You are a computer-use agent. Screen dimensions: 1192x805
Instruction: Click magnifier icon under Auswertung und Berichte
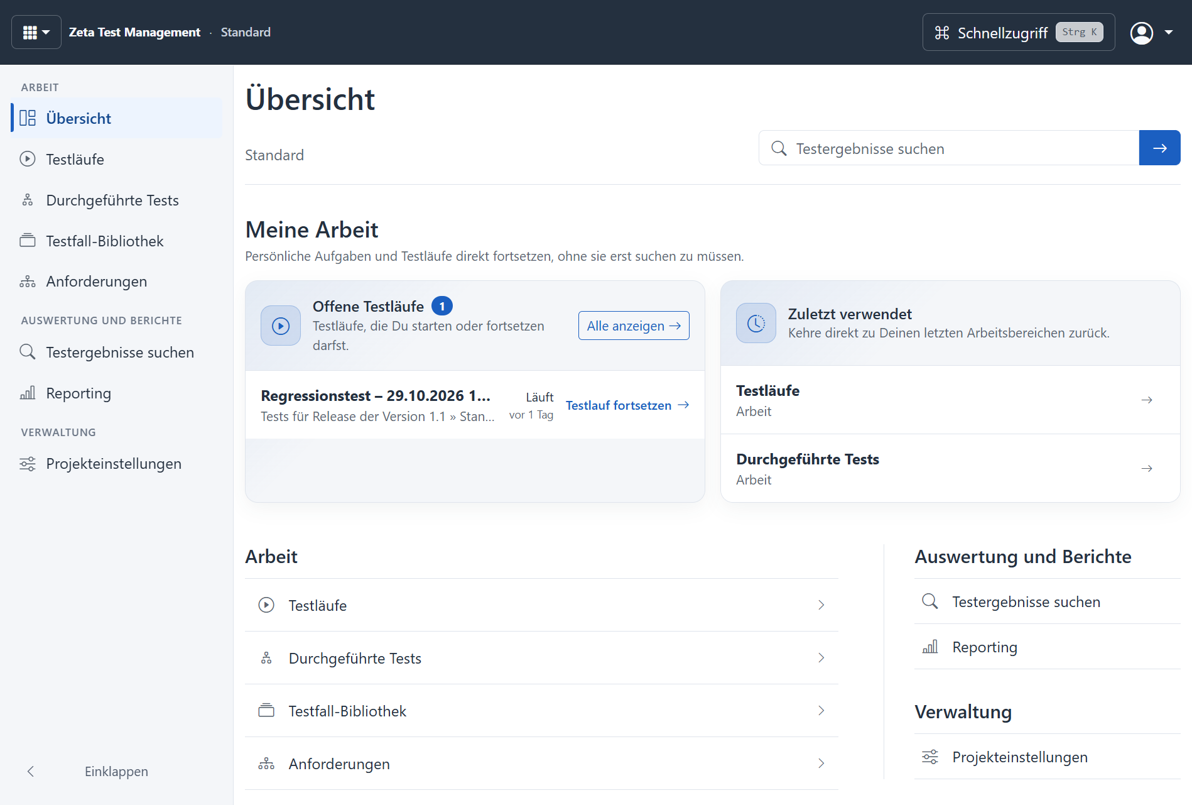pos(930,601)
